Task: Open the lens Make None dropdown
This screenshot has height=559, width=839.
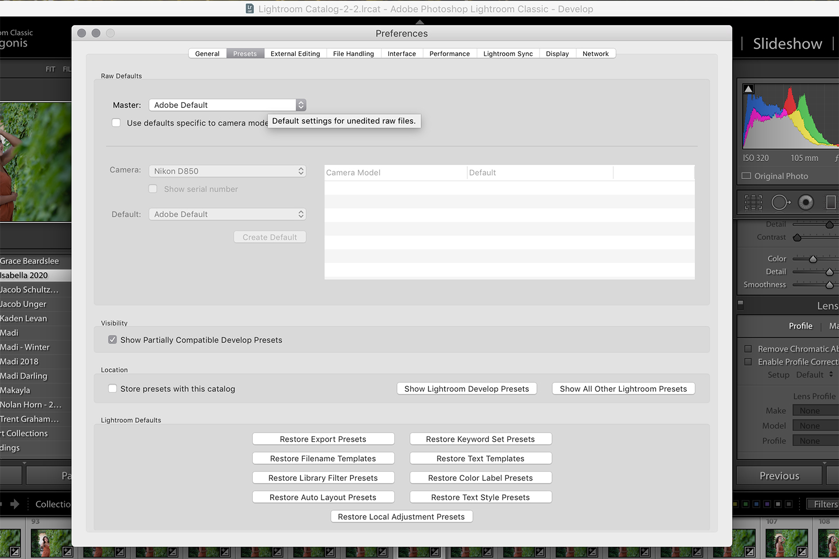Action: pyautogui.click(x=815, y=411)
